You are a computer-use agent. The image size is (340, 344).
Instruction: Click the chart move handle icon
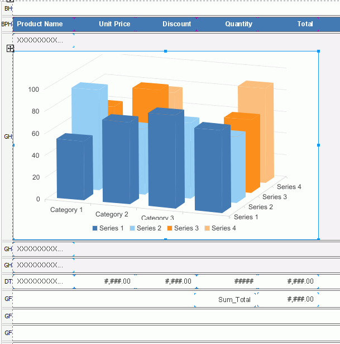point(10,49)
